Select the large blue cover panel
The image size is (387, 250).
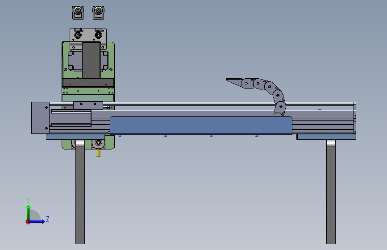coord(201,125)
